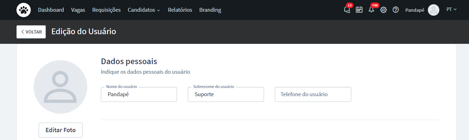Click the Pandapé paw logo

click(x=24, y=10)
